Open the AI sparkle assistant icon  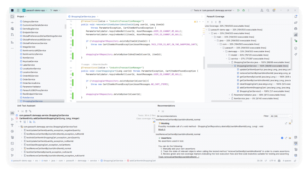(296, 55)
